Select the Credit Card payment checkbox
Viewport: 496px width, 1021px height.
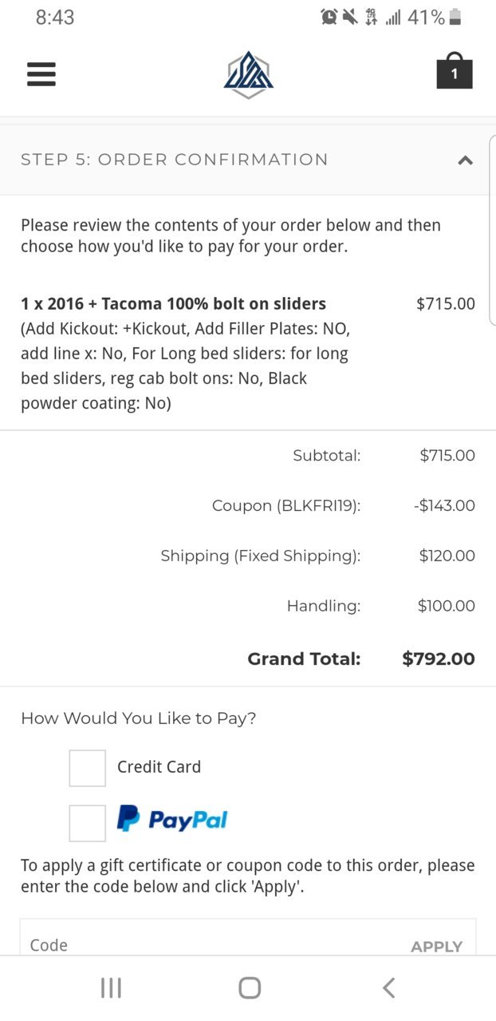tap(88, 768)
